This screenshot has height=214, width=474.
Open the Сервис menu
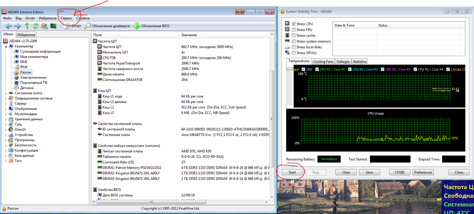(x=66, y=18)
